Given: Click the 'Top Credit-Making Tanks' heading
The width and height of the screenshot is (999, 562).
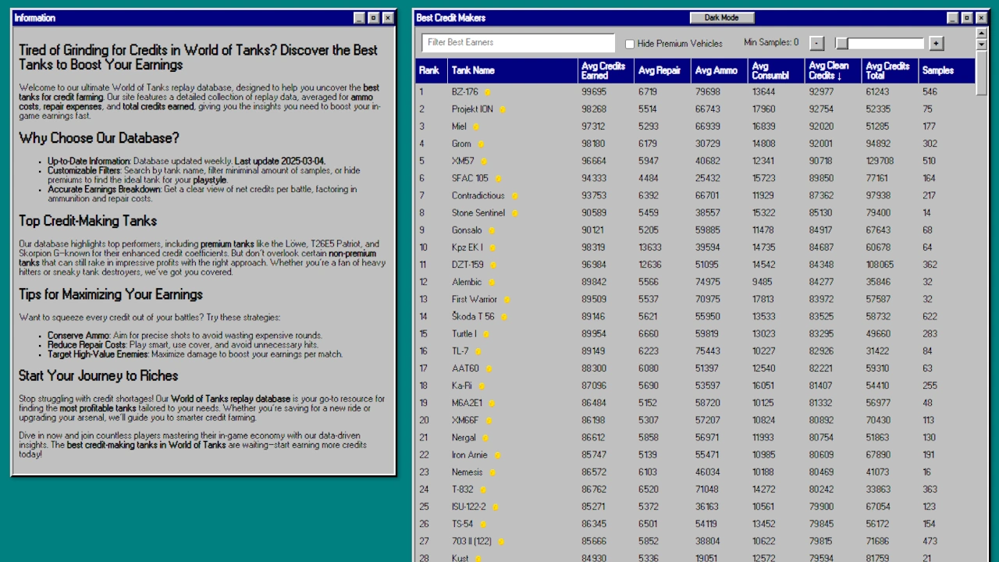Looking at the screenshot, I should pyautogui.click(x=88, y=221).
